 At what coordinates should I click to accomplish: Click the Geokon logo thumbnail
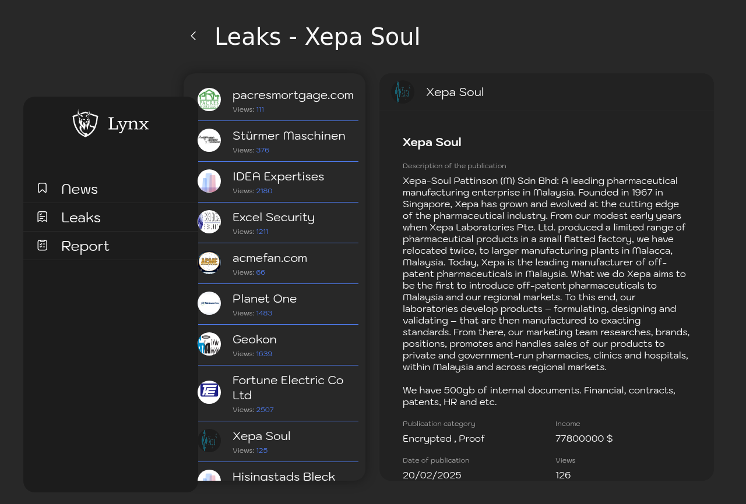tap(209, 344)
